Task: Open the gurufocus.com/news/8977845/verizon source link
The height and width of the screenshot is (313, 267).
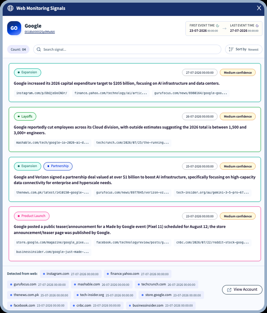Action: coord(133,193)
